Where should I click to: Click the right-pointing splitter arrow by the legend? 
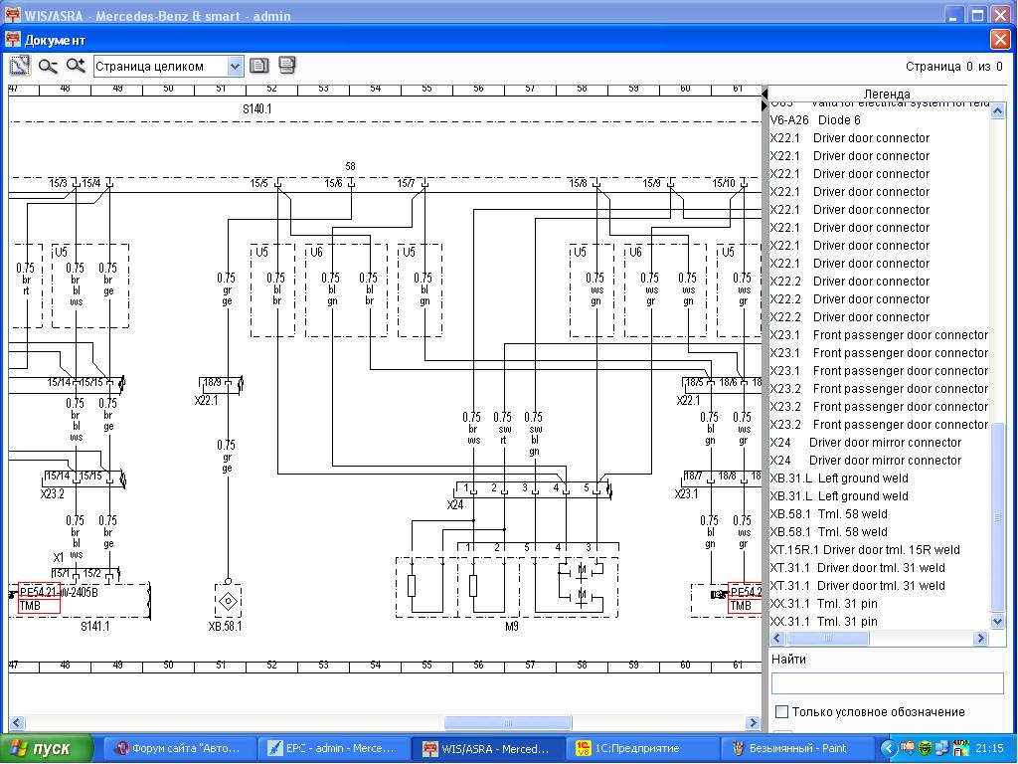pos(764,105)
